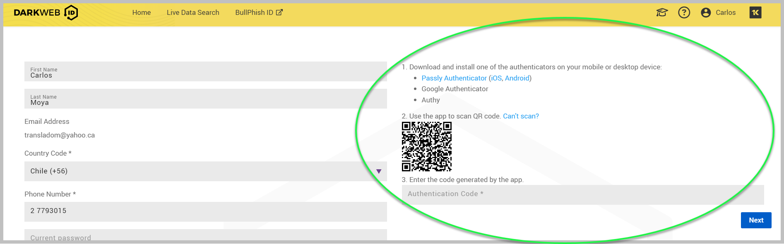Go to the Home menu item
The width and height of the screenshot is (784, 244).
[141, 13]
